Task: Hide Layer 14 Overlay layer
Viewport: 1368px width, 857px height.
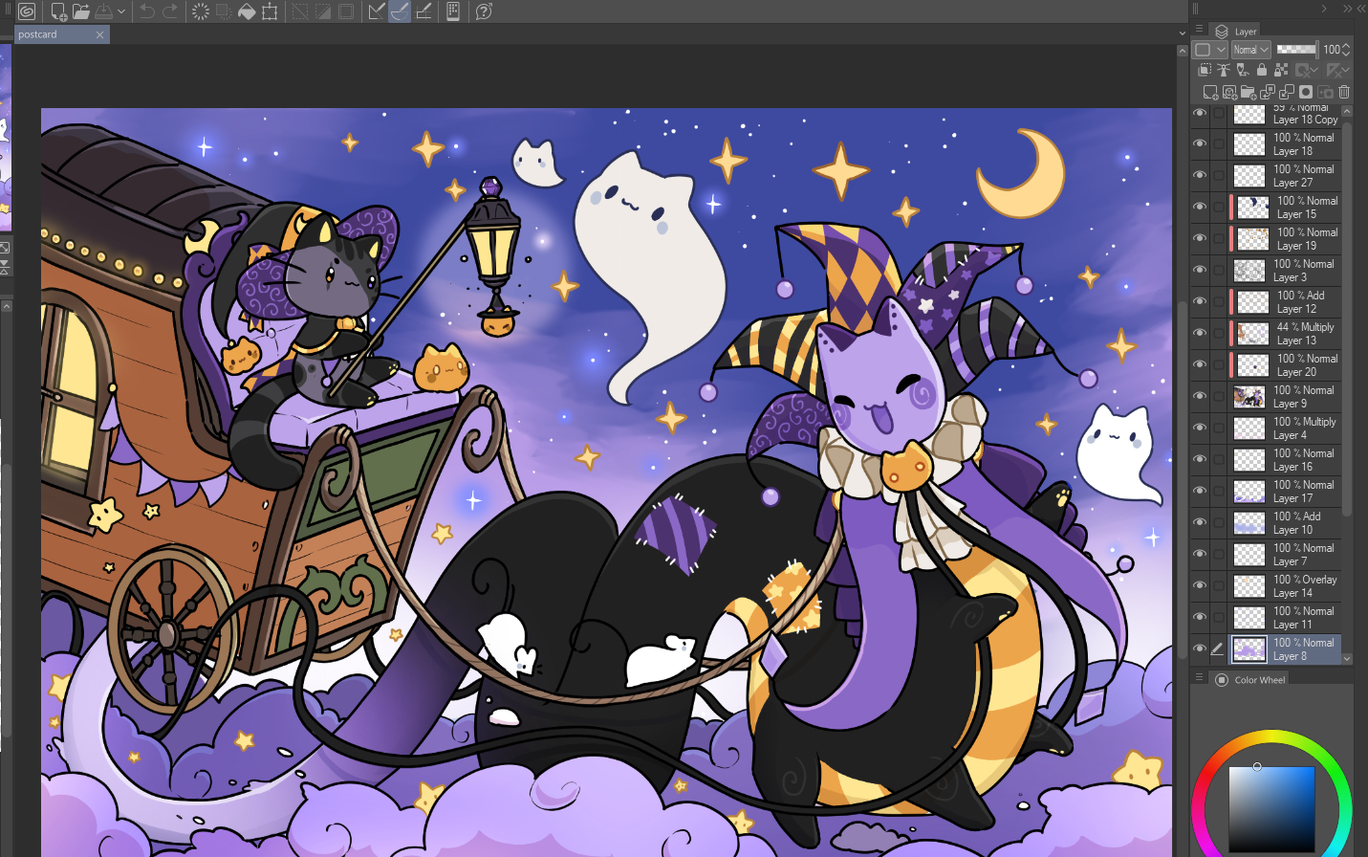Action: tap(1200, 585)
